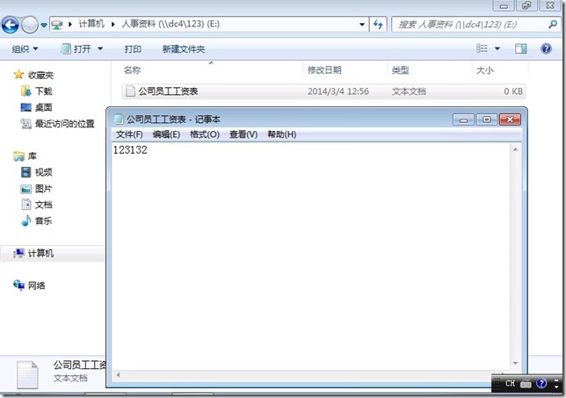Image resolution: width=566 pixels, height=398 pixels.
Task: Click the date 2014/3/4 12:56 cell
Action: (337, 91)
